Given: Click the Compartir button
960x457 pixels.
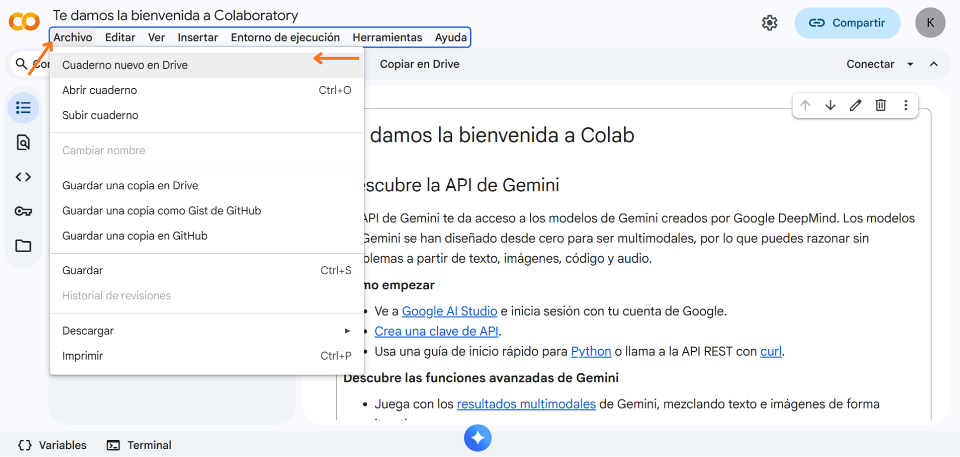Looking at the screenshot, I should (x=847, y=23).
